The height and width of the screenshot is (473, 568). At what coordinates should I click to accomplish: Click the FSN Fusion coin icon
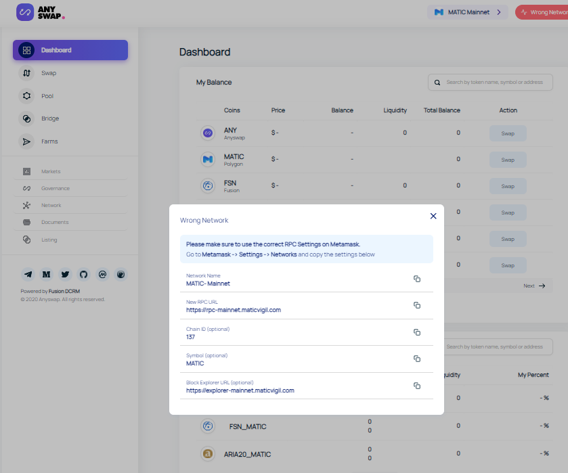208,186
